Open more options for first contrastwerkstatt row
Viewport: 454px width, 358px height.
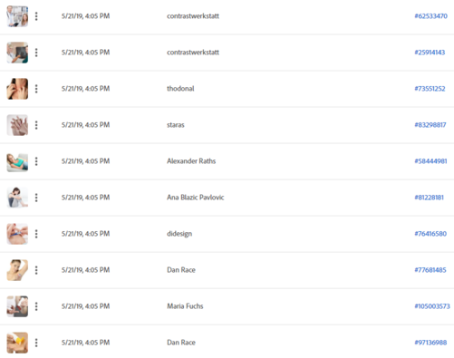(x=36, y=16)
